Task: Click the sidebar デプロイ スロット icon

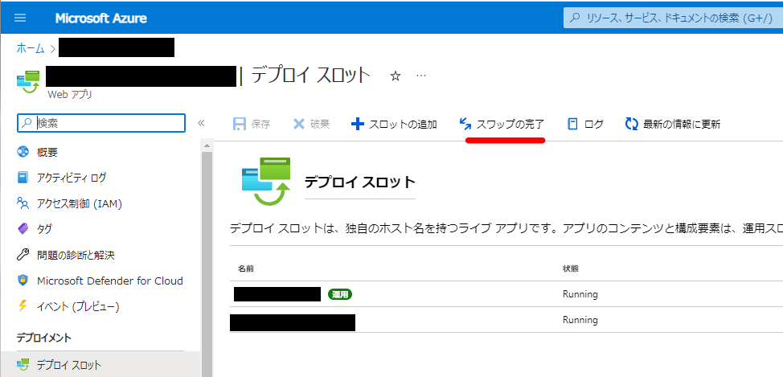Action: 23,365
